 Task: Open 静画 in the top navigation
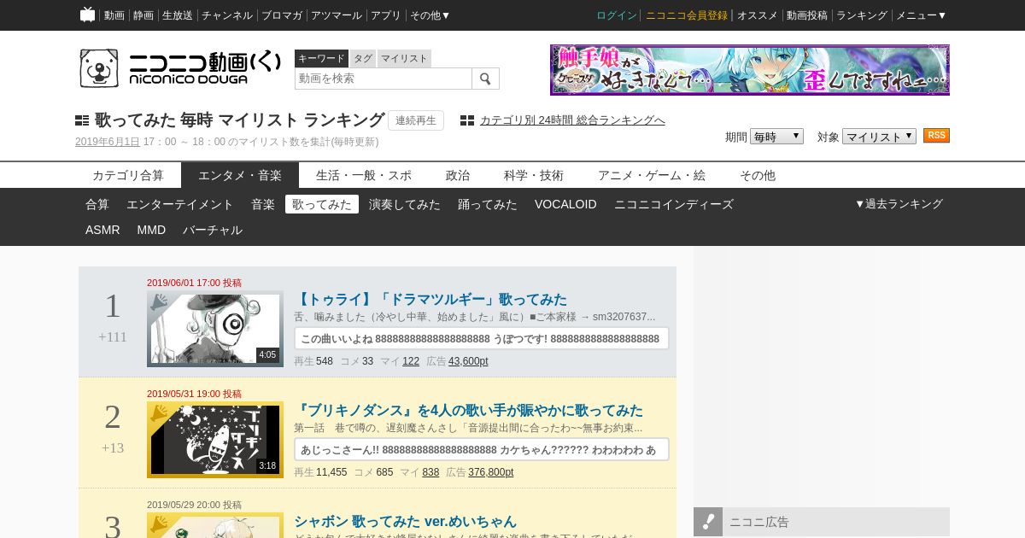[143, 15]
